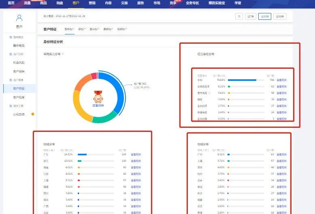Click 查看明细 link for 深圳 4.60% row
Screen dimensions: 315x214
[x=282, y=167]
